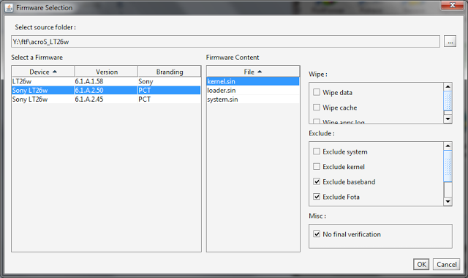The image size is (468, 278).
Task: Sort firmware content by File column
Action: tap(253, 72)
